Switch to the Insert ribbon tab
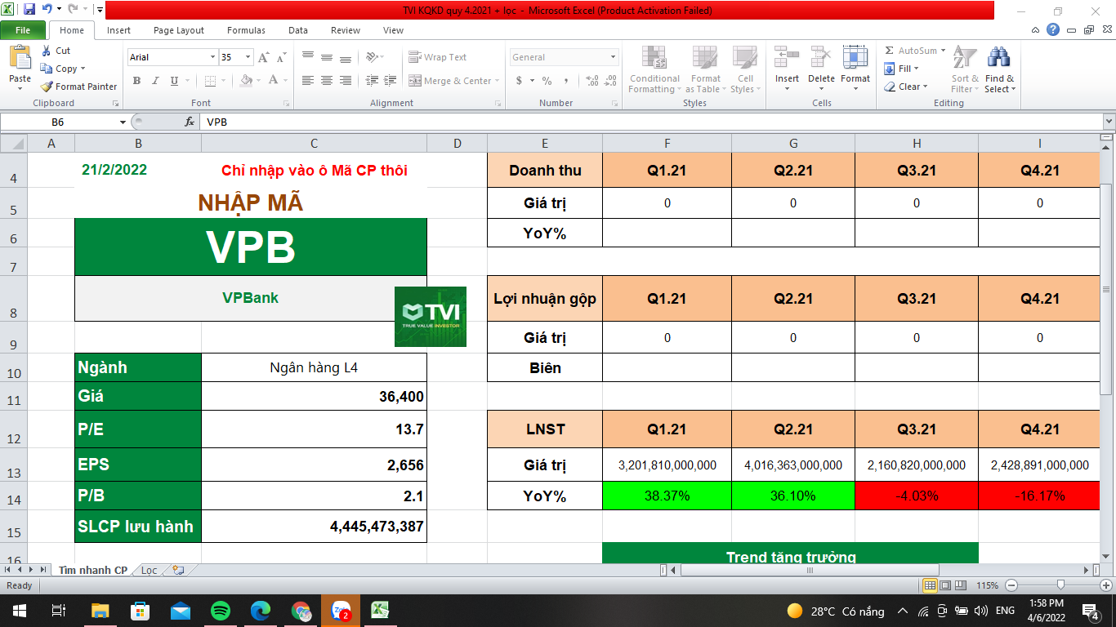The height and width of the screenshot is (627, 1116). click(x=118, y=30)
